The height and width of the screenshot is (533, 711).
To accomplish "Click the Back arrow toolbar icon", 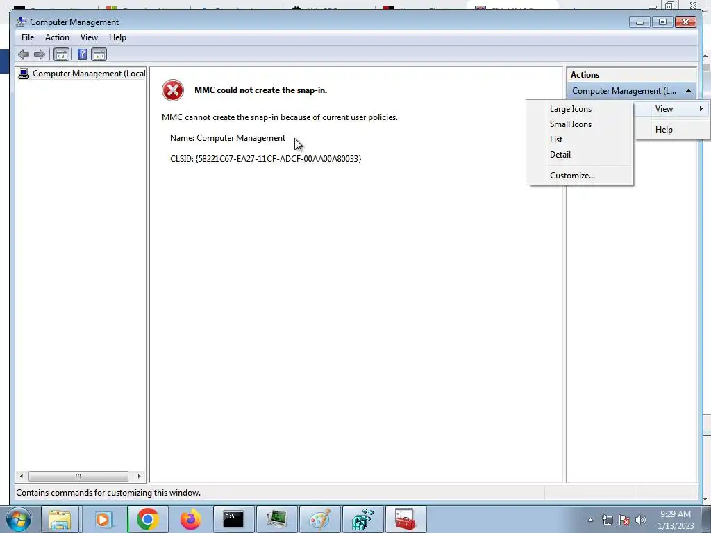I will tap(24, 55).
